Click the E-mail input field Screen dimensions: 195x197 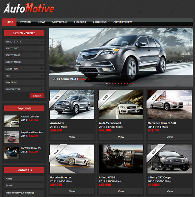[x=24, y=185]
